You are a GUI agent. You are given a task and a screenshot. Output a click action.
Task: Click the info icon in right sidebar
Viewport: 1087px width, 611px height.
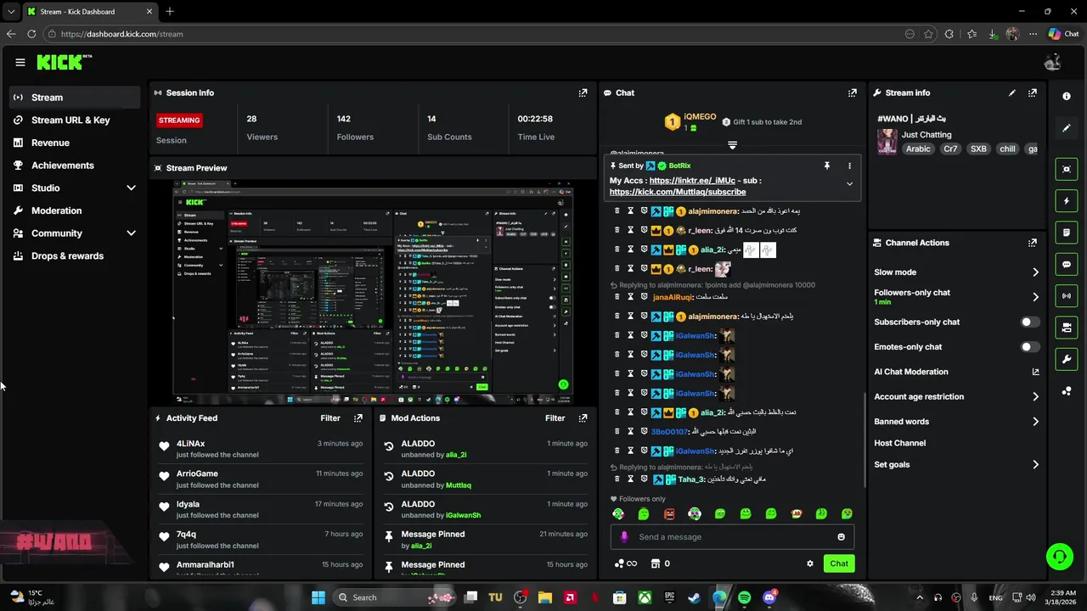point(1067,96)
